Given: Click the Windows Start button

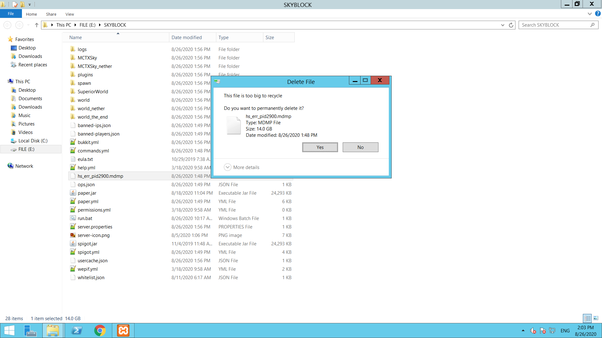Looking at the screenshot, I should click(x=9, y=330).
